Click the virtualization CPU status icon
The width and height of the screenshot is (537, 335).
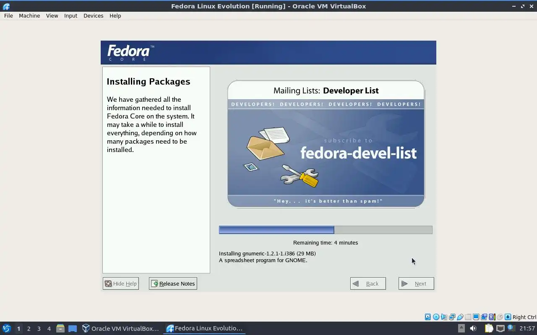point(492,317)
